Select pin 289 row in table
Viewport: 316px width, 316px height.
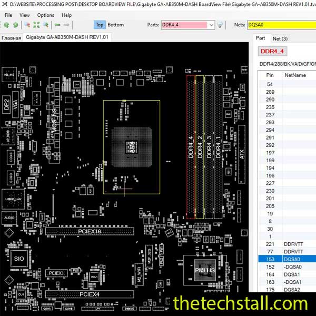click(287, 92)
